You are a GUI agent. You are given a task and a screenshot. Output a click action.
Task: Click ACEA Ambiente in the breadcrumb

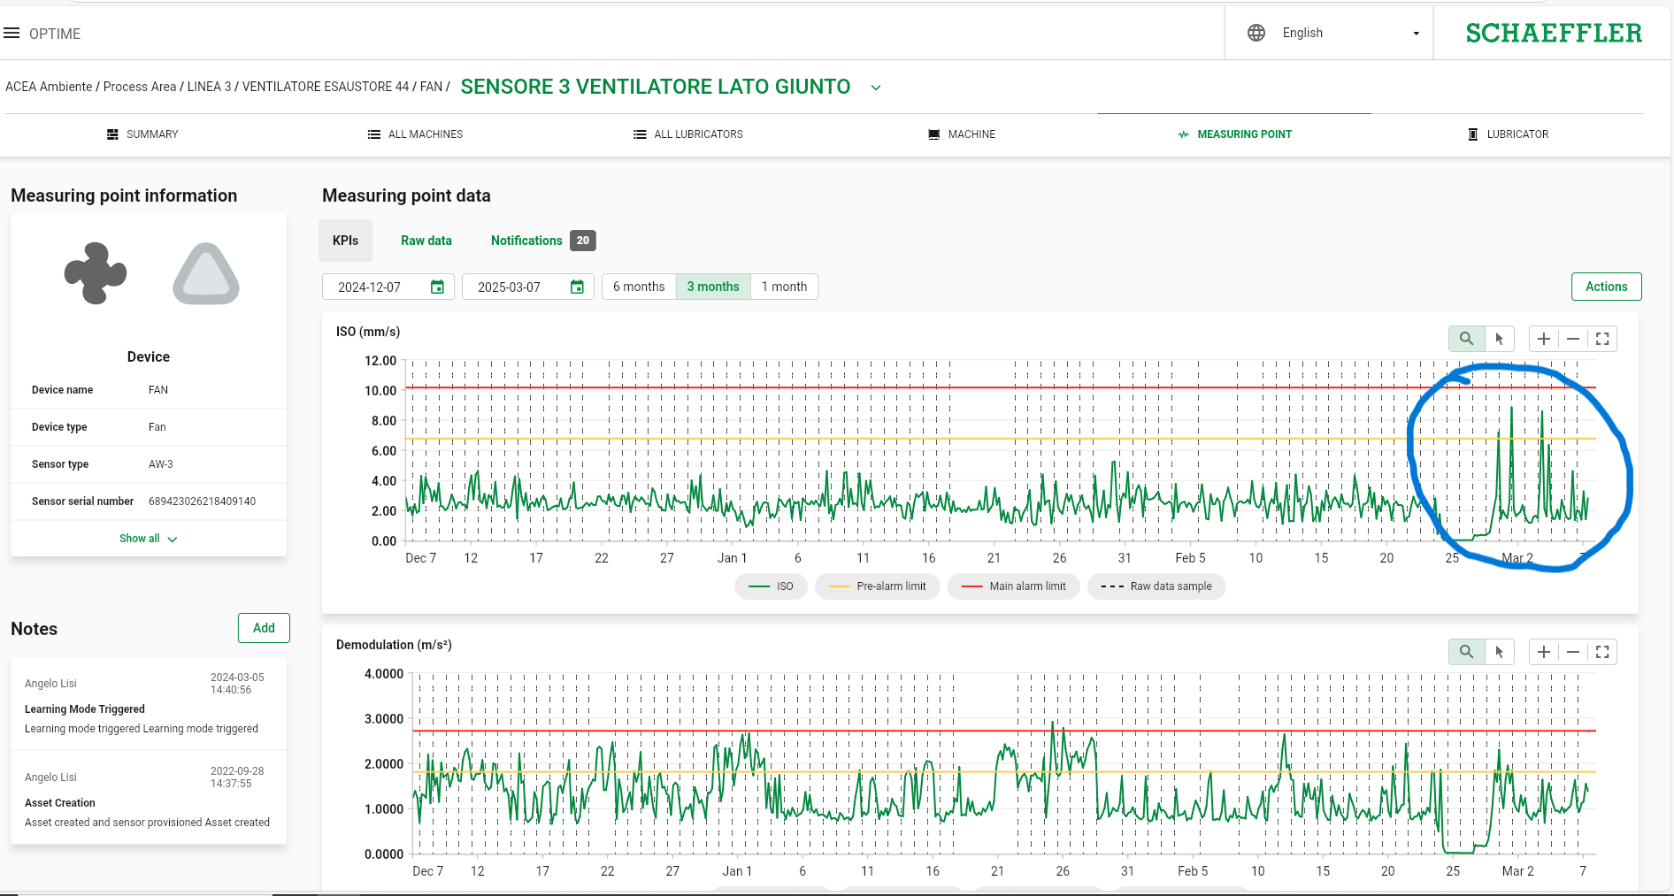pos(49,87)
